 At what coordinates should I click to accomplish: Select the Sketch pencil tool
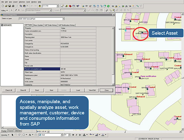pyautogui.click(x=16, y=10)
